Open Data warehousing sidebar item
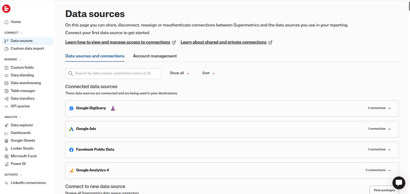The height and width of the screenshot is (194, 410). pyautogui.click(x=26, y=83)
